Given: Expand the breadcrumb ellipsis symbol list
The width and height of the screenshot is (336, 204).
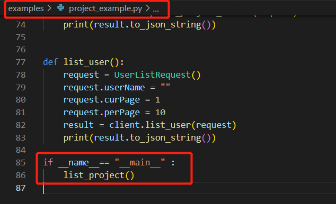Looking at the screenshot, I should [156, 10].
